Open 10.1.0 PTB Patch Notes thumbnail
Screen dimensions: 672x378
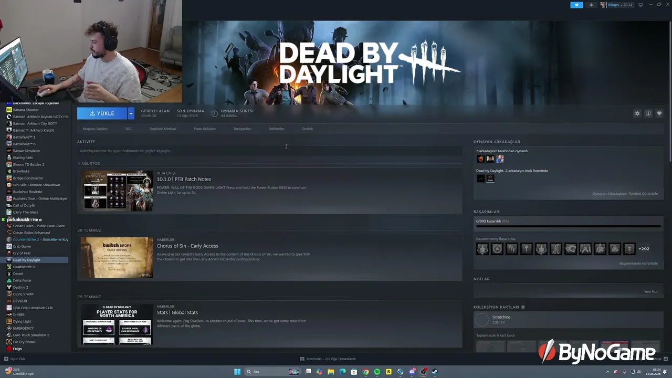(x=117, y=191)
